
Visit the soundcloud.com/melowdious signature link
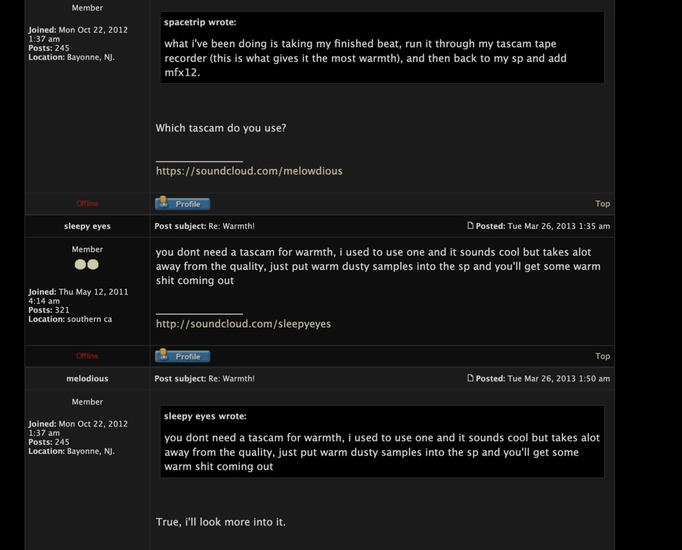(249, 171)
